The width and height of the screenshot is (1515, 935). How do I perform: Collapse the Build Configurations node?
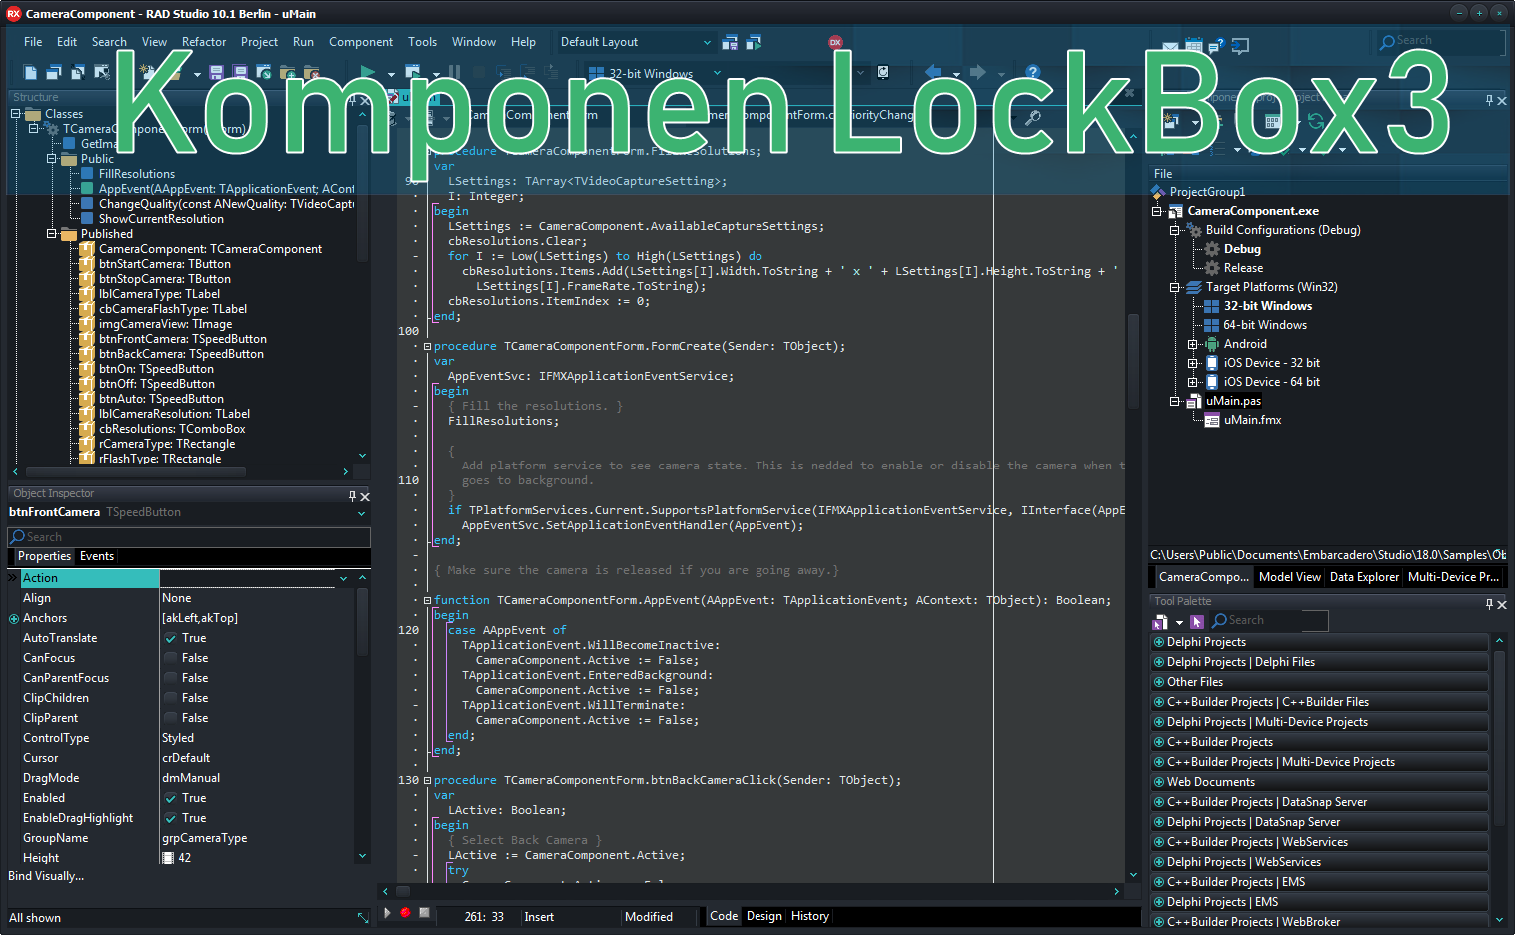click(x=1175, y=230)
